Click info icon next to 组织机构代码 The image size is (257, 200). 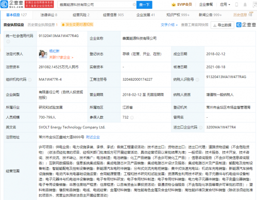click(30, 80)
